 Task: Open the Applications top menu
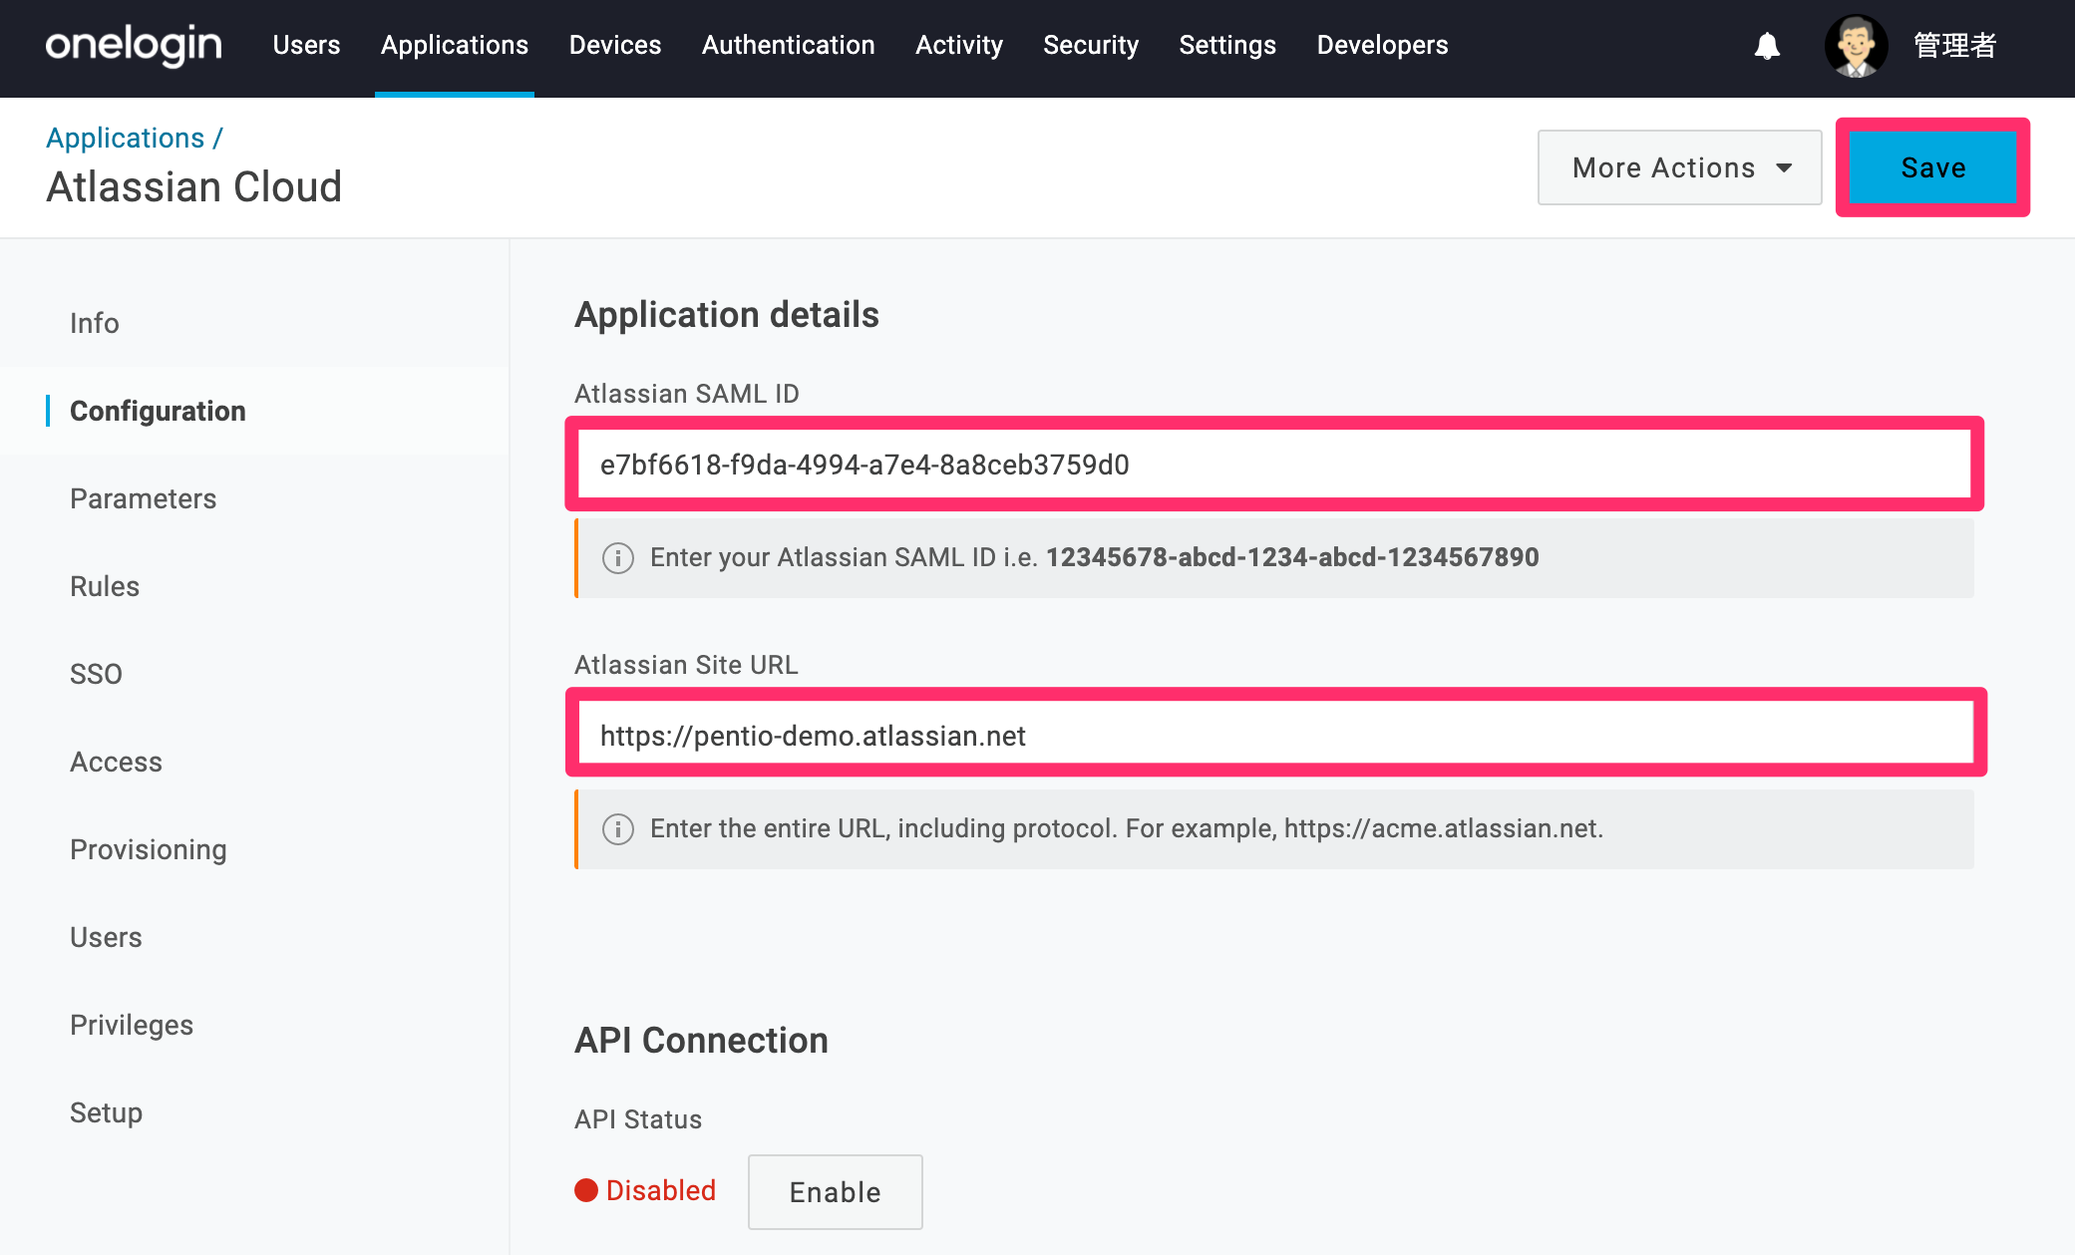[455, 45]
